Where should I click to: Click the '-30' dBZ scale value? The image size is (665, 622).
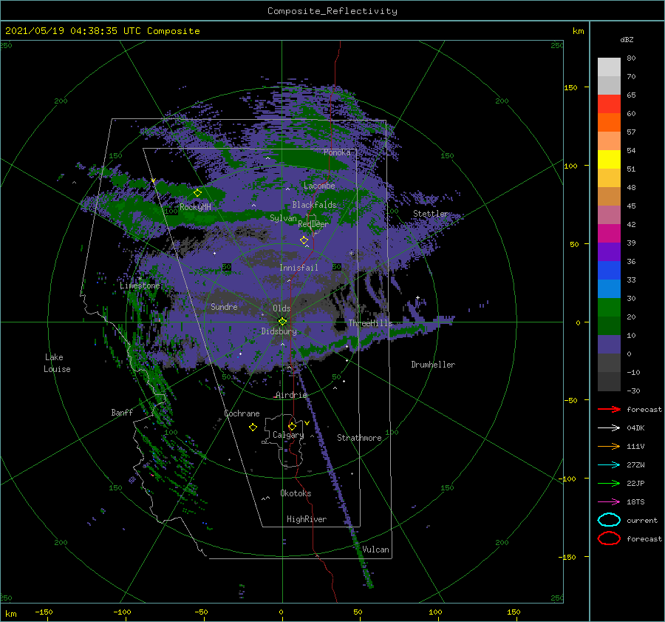pyautogui.click(x=633, y=391)
